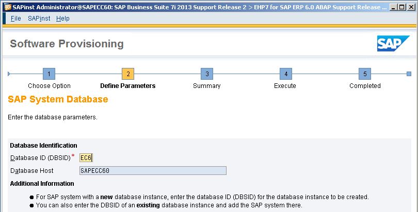The height and width of the screenshot is (212, 418).
Task: Select step 2 Define Parameters box
Action: click(128, 74)
